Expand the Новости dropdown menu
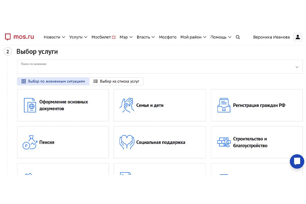 coord(54,37)
